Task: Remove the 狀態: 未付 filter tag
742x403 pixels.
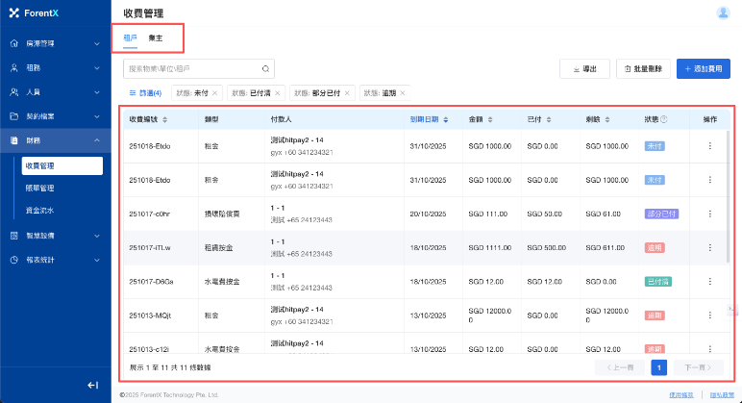Action: coord(215,93)
